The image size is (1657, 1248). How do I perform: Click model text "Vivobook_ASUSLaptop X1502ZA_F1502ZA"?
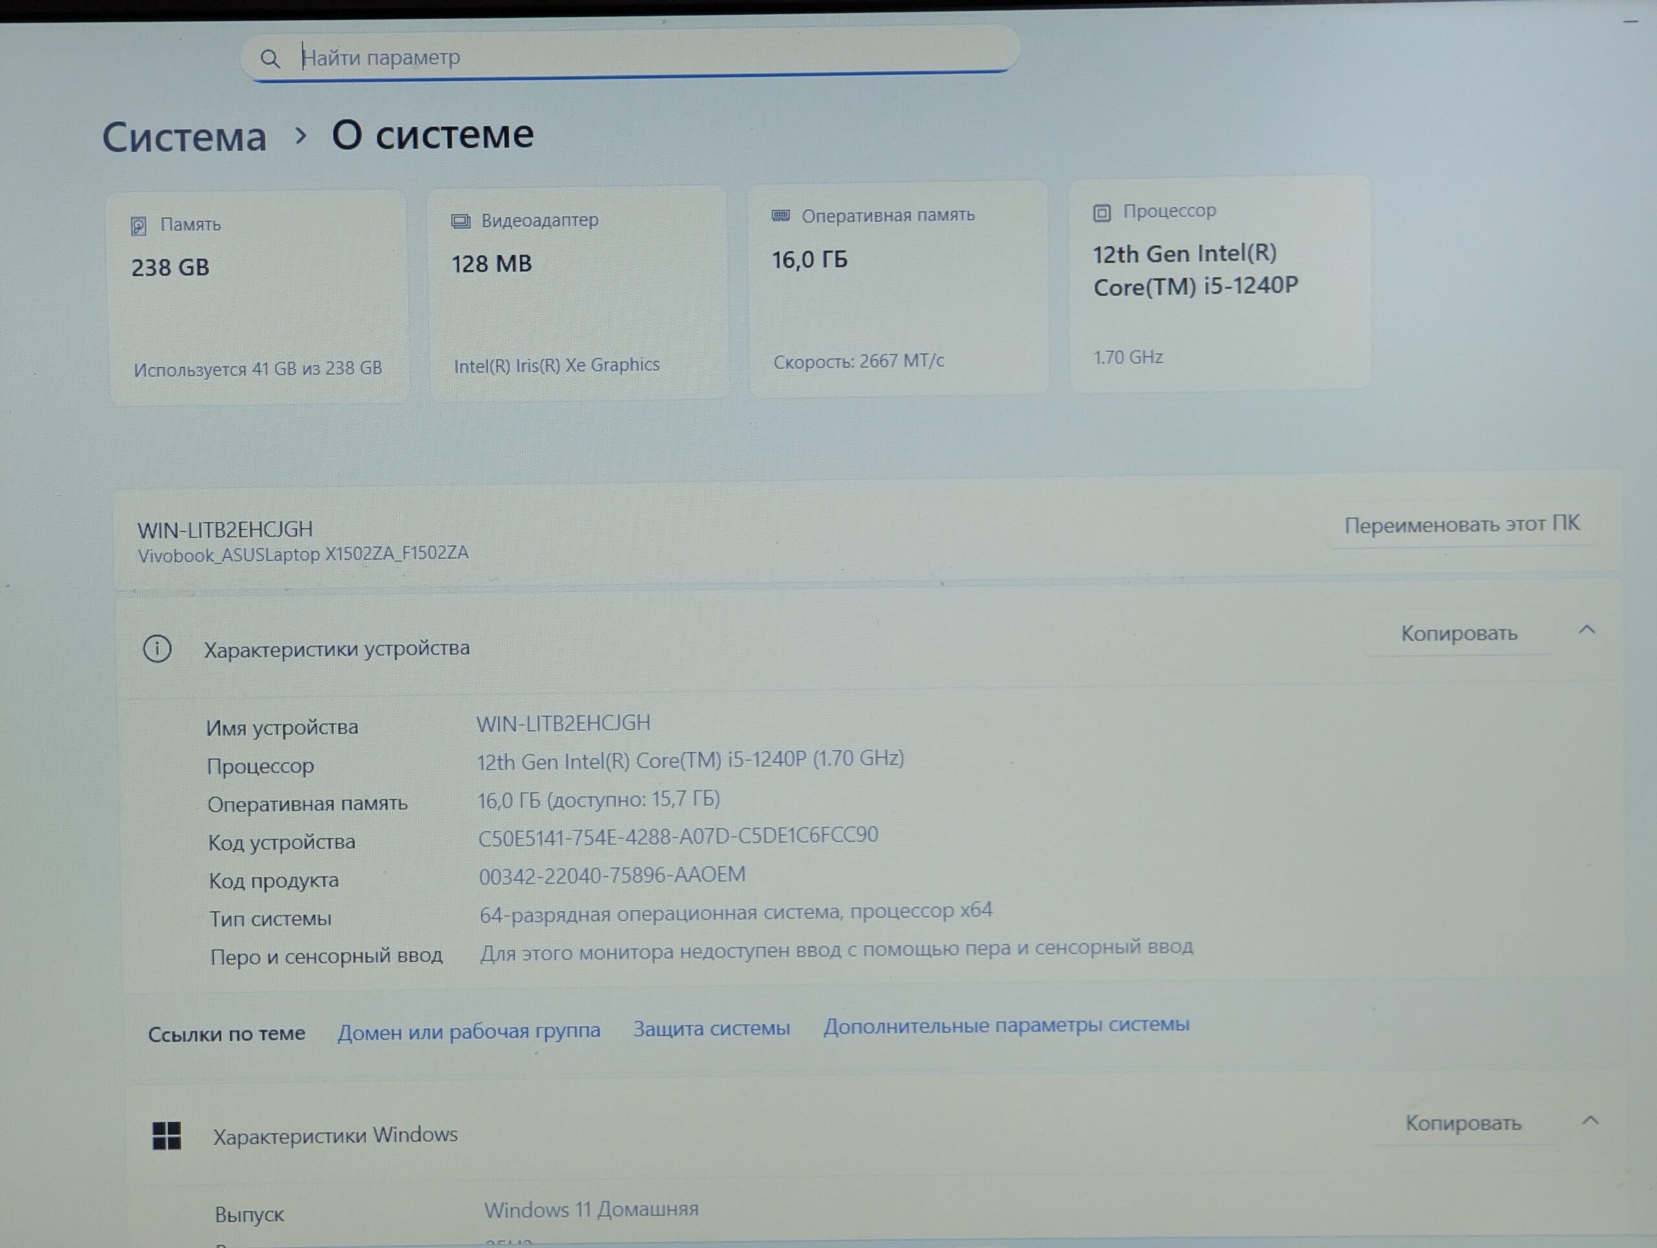pyautogui.click(x=303, y=554)
